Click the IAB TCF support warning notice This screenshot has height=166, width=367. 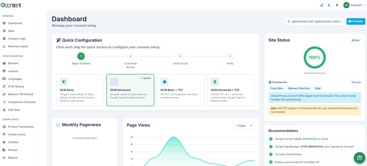point(315,110)
